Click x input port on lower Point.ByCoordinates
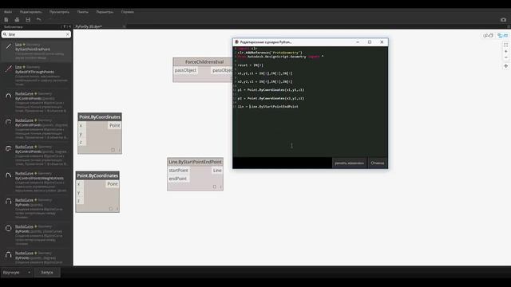Screen dimensions: 511x287 tap(79, 184)
